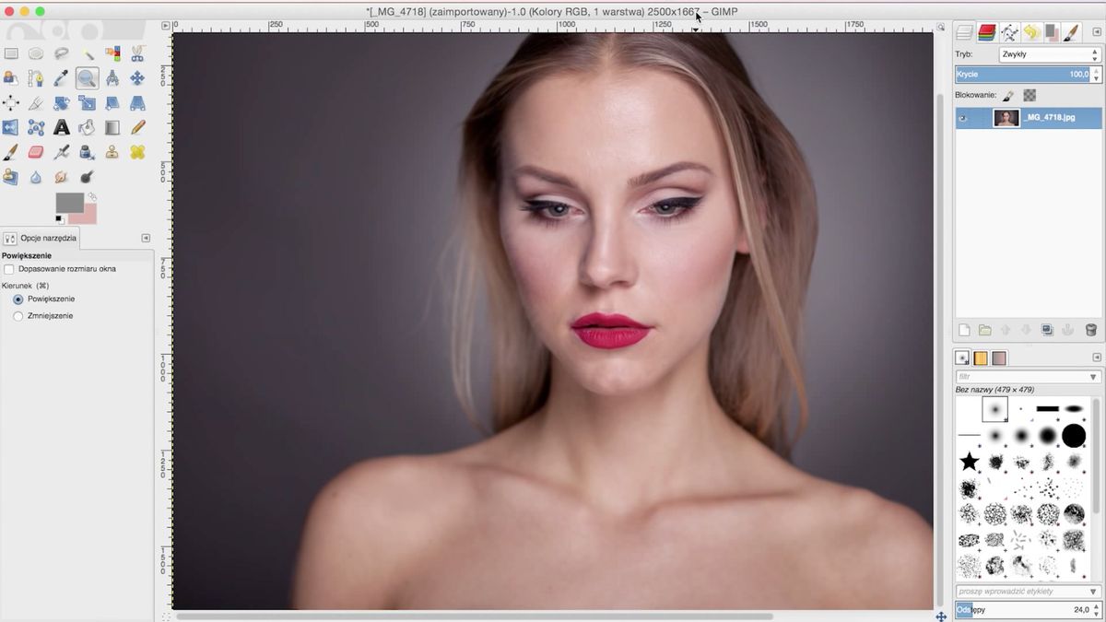Choose the Powiększenie radio option
The image size is (1106, 622).
[18, 299]
